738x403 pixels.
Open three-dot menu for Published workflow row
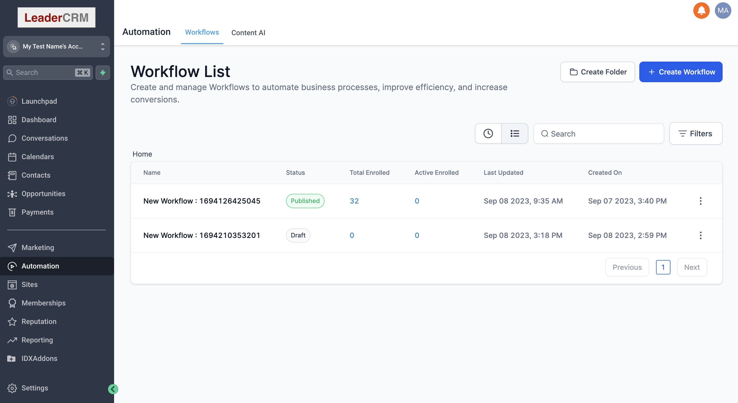point(700,201)
